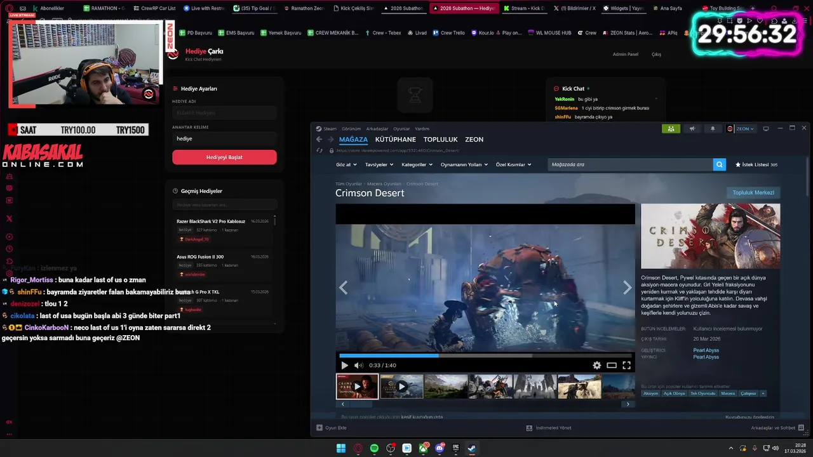Open Topluluk Merkezi button
The height and width of the screenshot is (457, 813).
point(753,192)
